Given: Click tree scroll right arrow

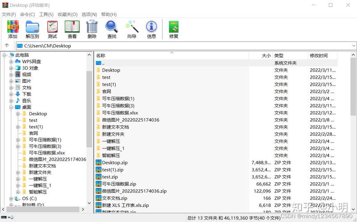Looking at the screenshot, I should [x=83, y=209].
